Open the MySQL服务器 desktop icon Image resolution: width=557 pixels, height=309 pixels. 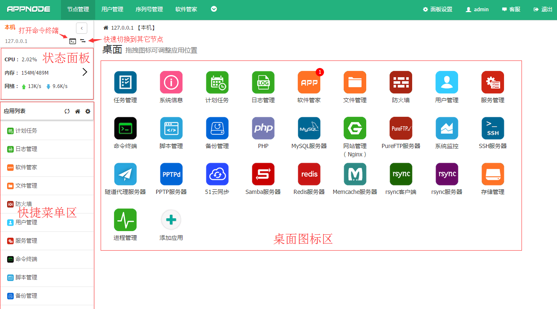pyautogui.click(x=309, y=128)
